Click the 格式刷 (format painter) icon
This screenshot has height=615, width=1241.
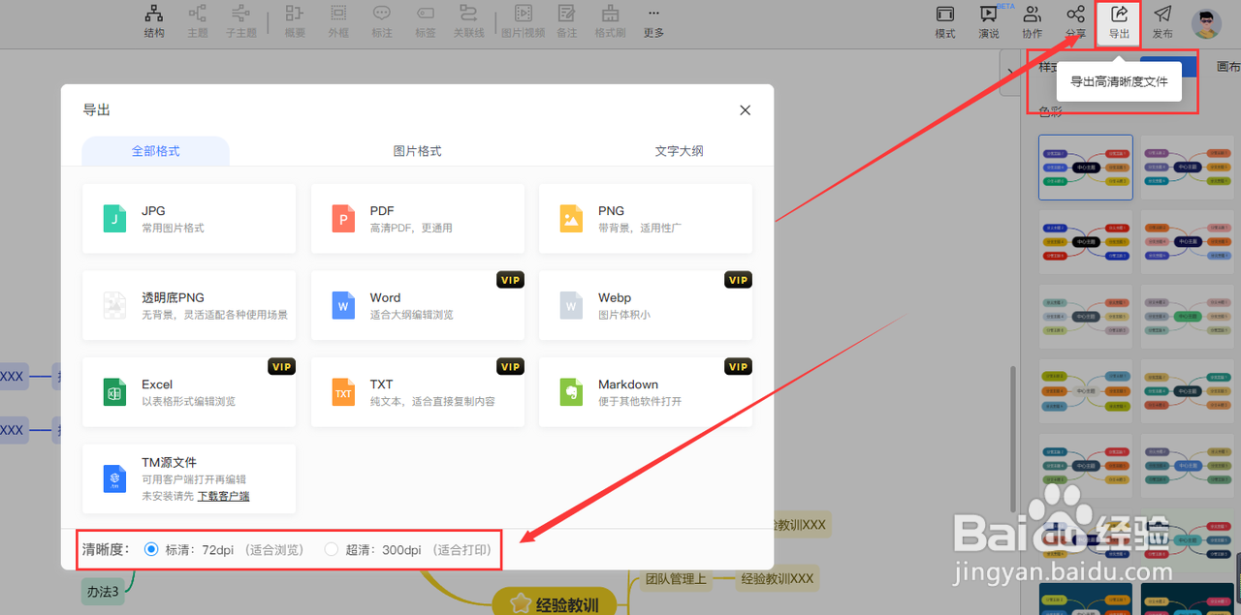pos(610,21)
